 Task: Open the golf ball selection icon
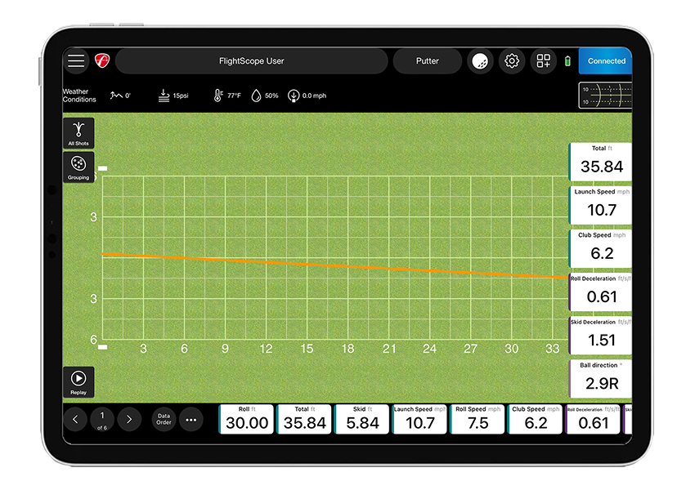tap(480, 61)
